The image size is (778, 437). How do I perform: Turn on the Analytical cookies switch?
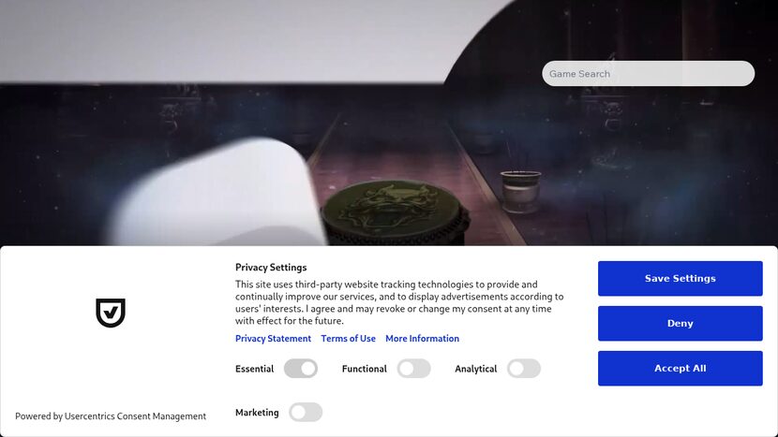pyautogui.click(x=524, y=369)
